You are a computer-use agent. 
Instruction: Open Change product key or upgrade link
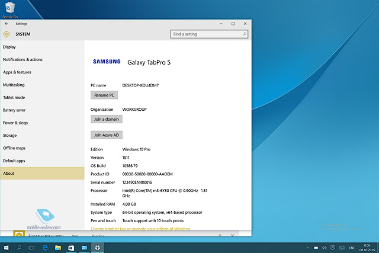click(x=140, y=229)
